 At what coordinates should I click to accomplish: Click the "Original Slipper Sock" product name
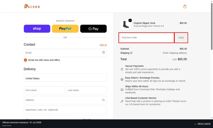tap(144, 23)
